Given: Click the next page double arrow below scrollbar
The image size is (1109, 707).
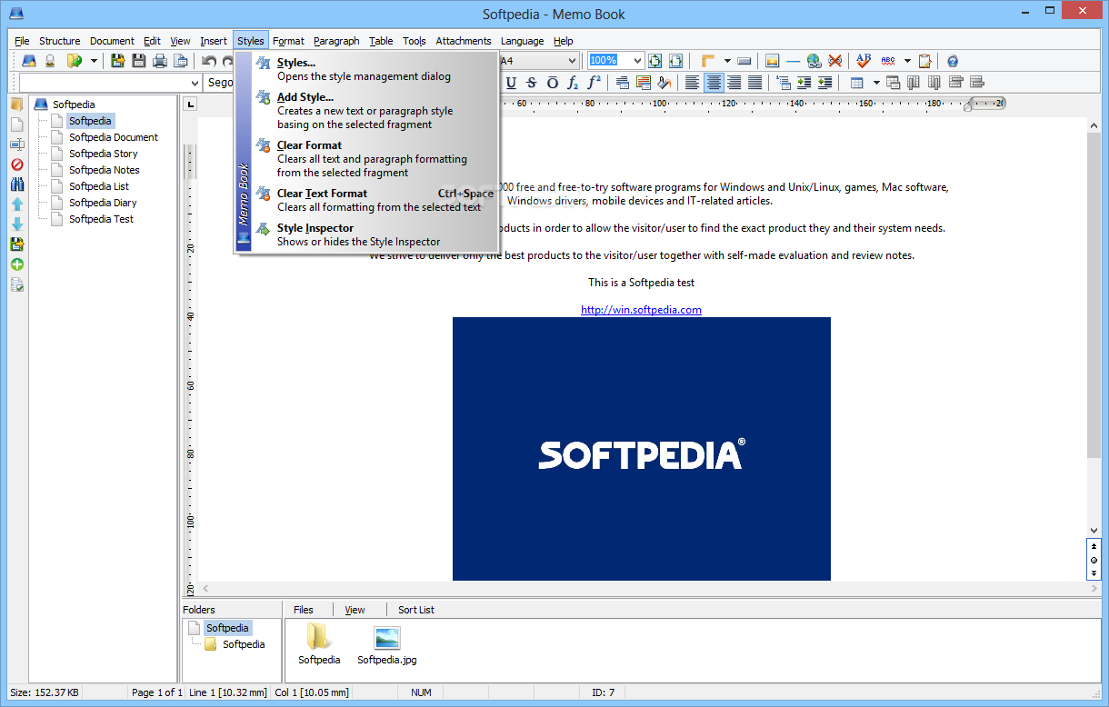Looking at the screenshot, I should click(1094, 573).
